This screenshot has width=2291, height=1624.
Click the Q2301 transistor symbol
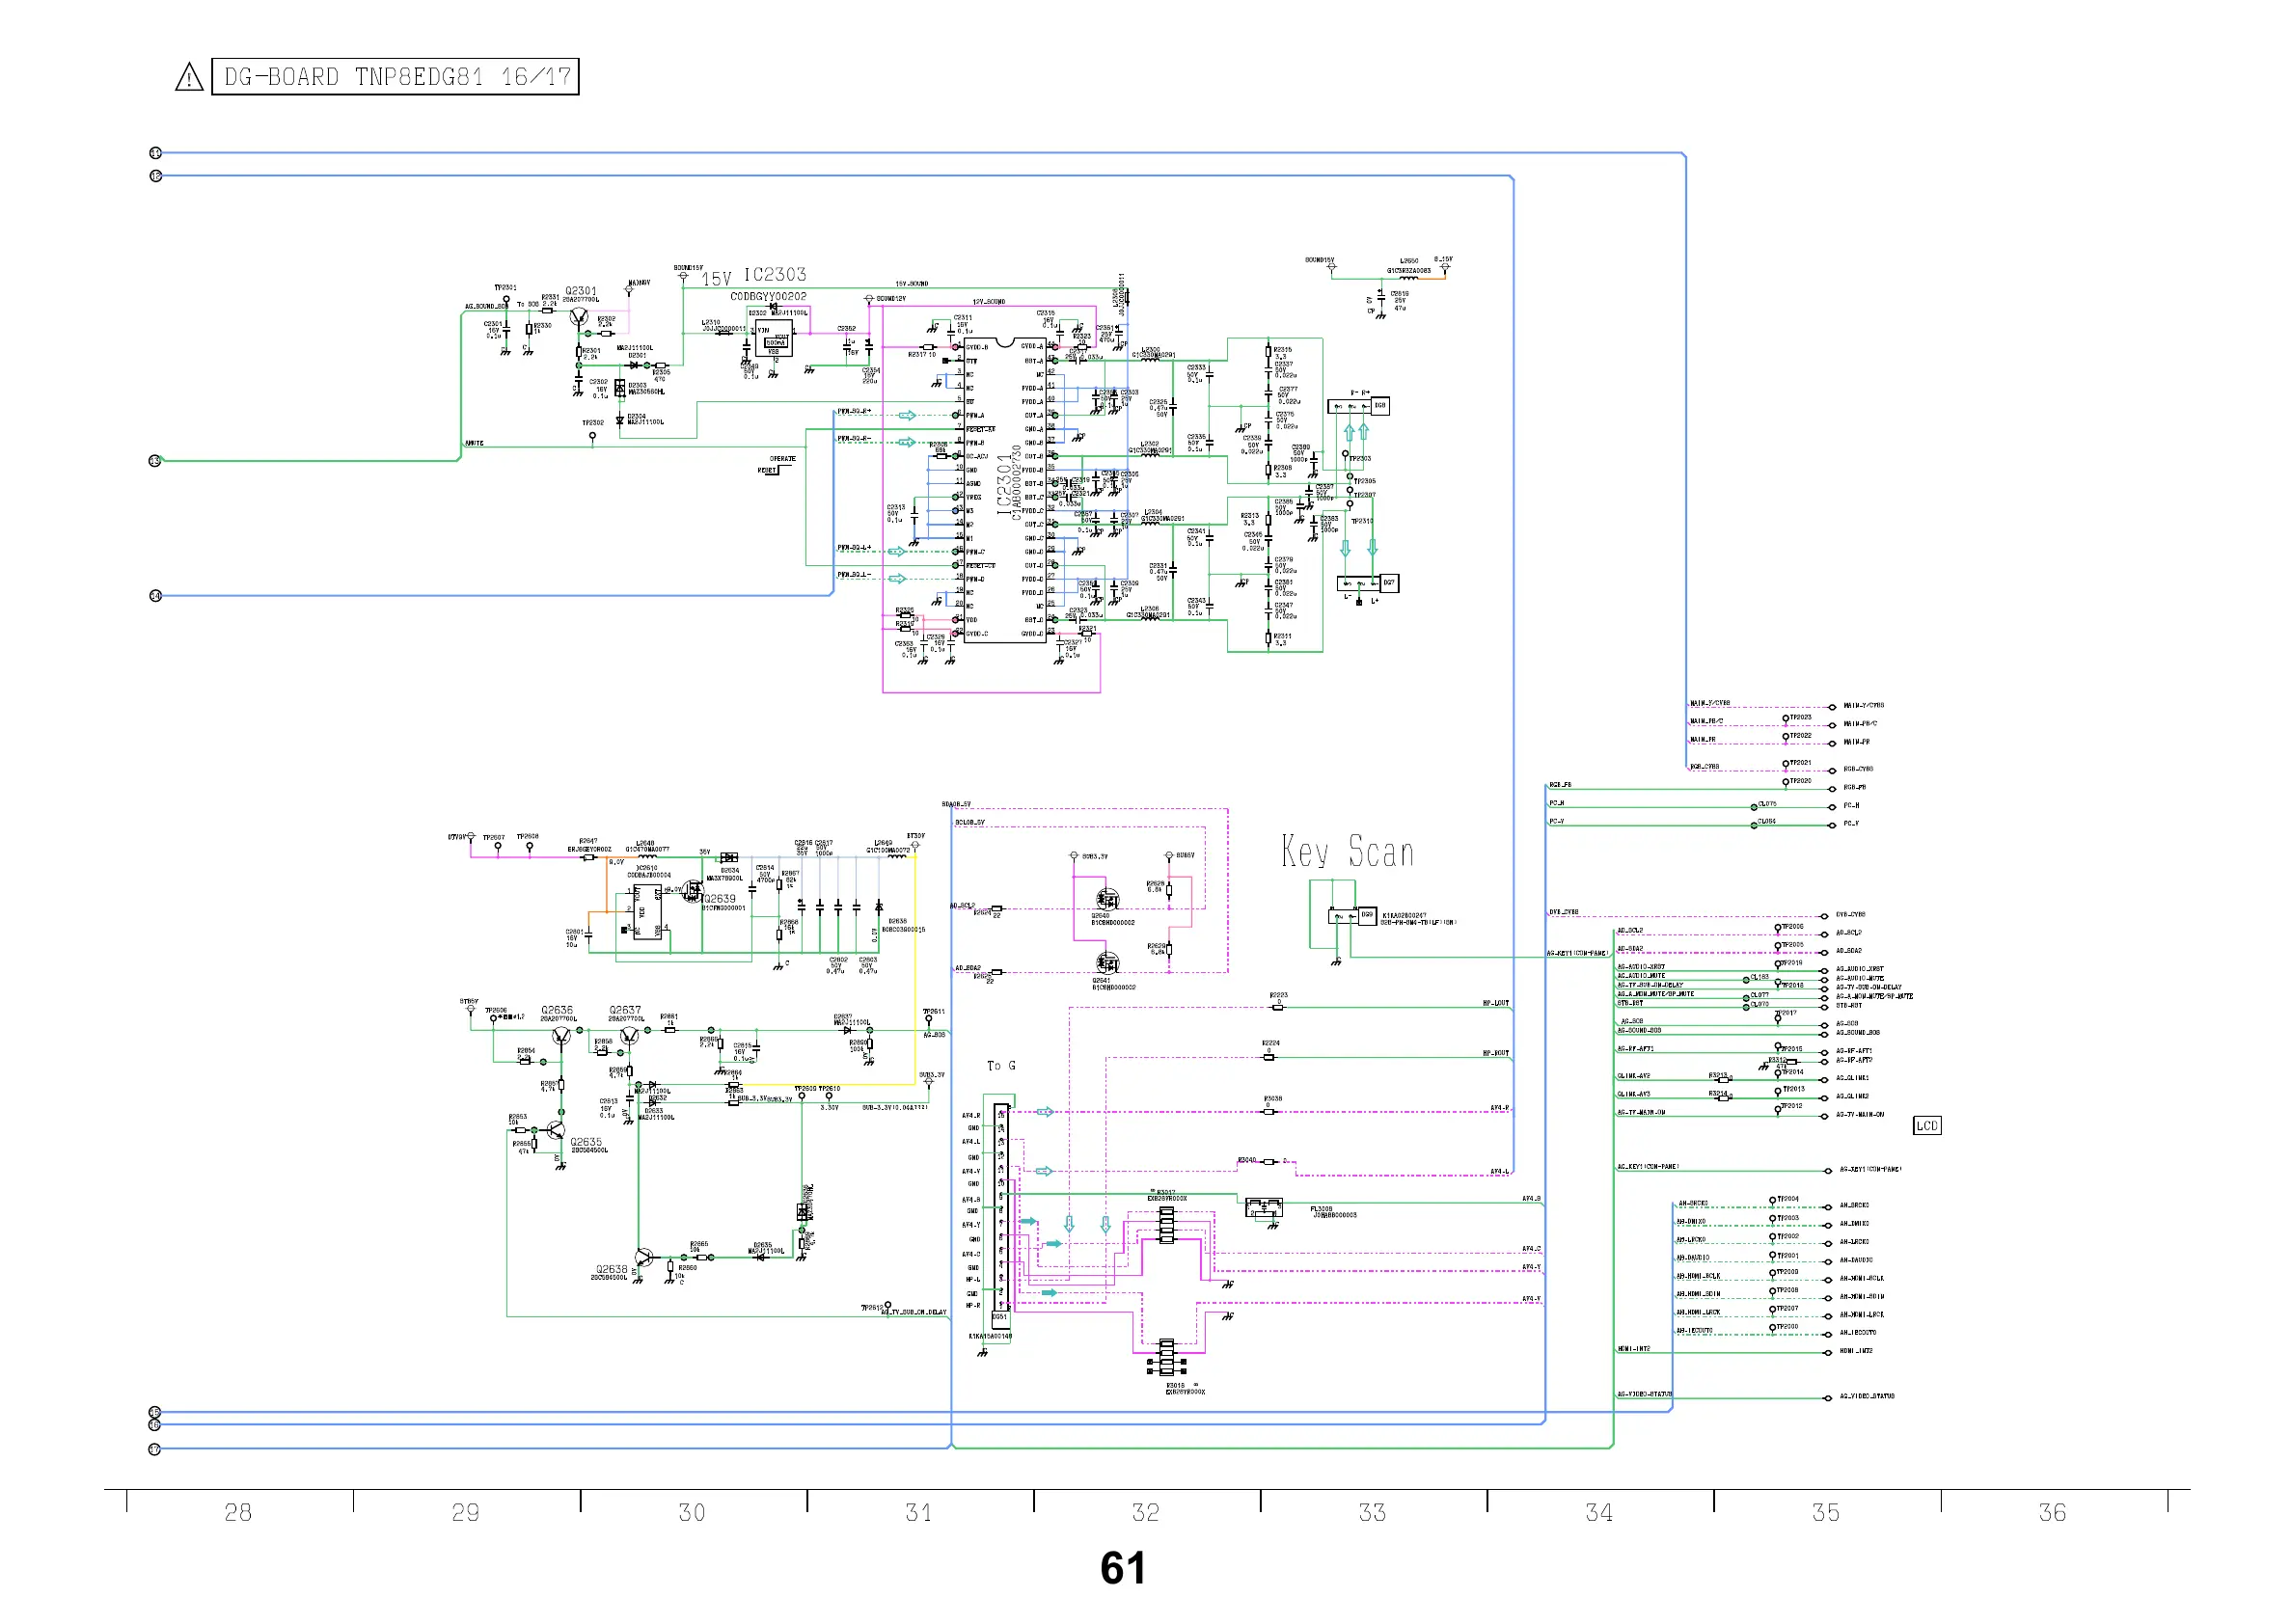pyautogui.click(x=579, y=316)
